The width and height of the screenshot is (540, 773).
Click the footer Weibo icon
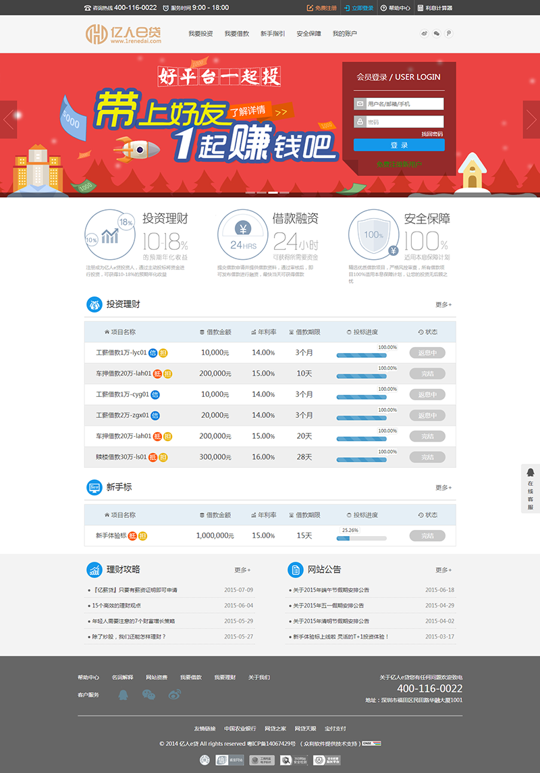[x=174, y=695]
